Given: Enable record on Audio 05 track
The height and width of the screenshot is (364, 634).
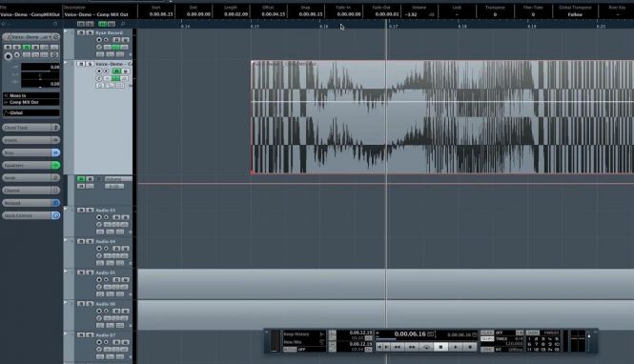Looking at the screenshot, I should 98,279.
